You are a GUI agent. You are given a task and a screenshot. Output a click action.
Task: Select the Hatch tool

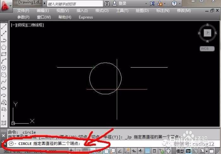point(4,123)
